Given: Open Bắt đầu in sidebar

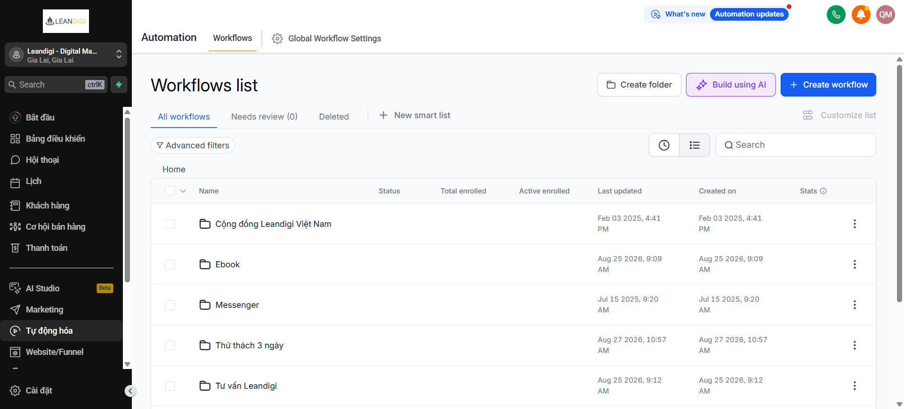Looking at the screenshot, I should pos(61,118).
